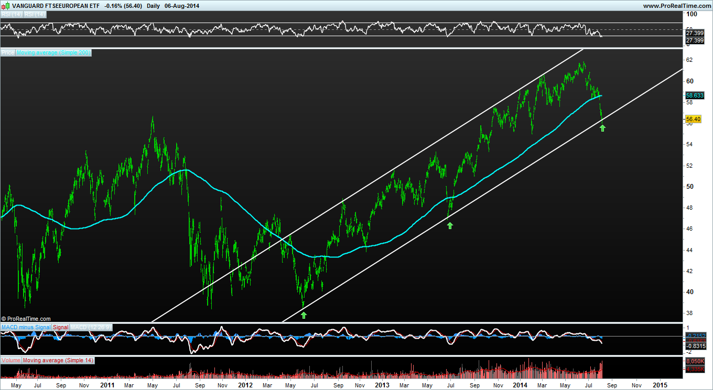Select the Moving average (Simple 200) label
The image size is (713, 390).
[53, 52]
